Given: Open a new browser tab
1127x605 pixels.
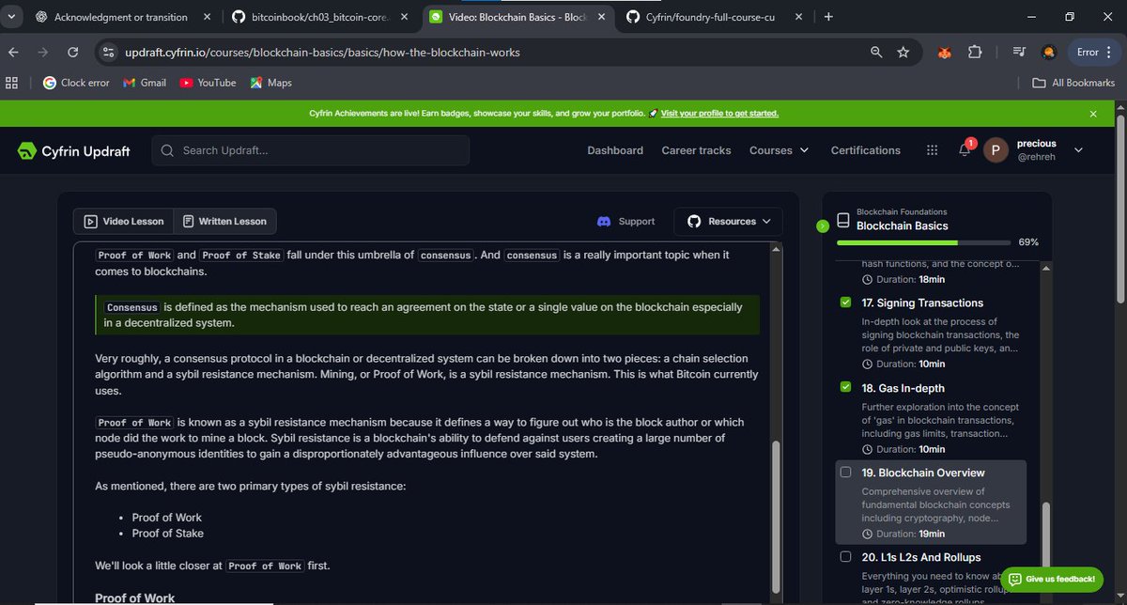Looking at the screenshot, I should (x=827, y=17).
